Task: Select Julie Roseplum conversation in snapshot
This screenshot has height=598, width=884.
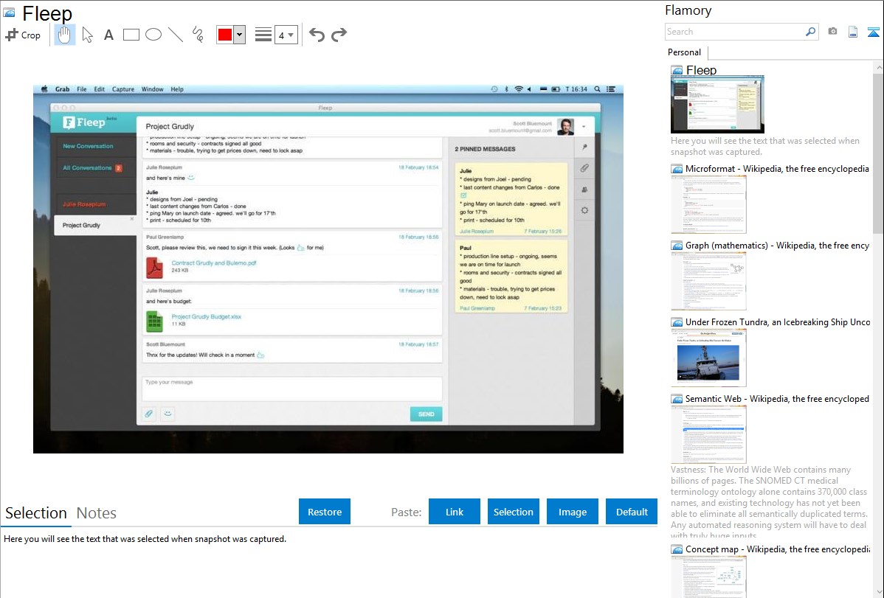Action: 84,204
